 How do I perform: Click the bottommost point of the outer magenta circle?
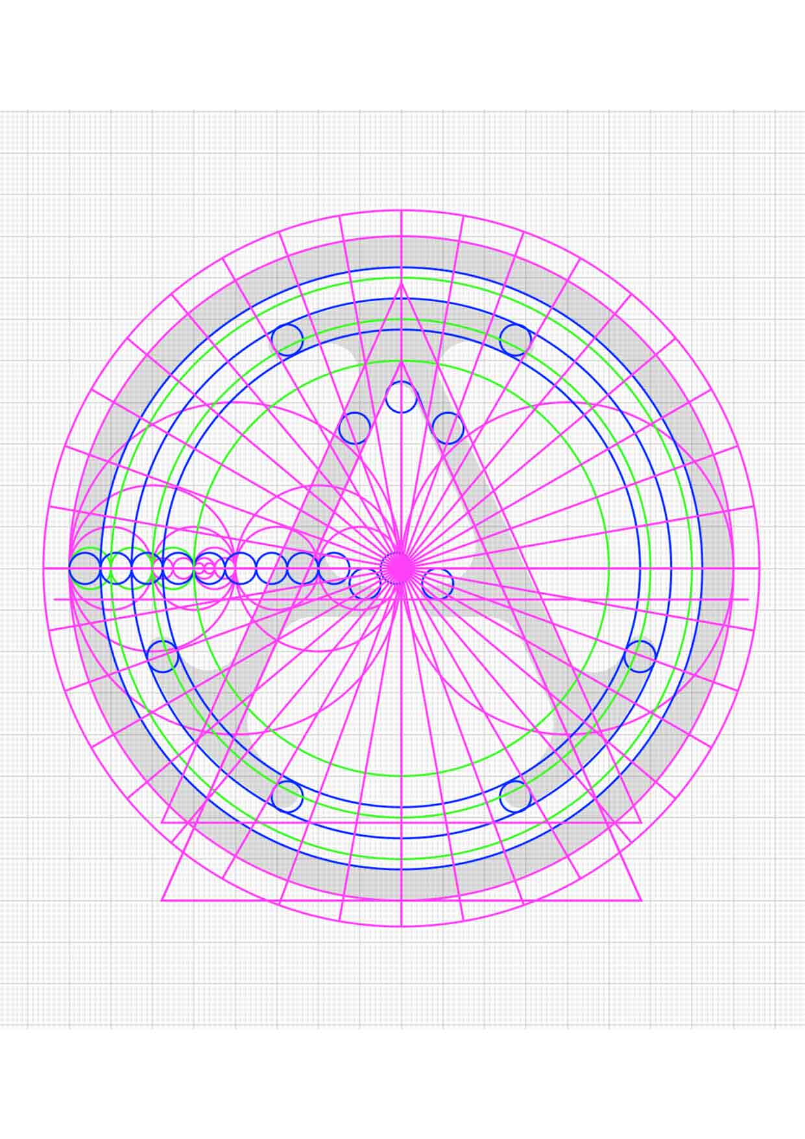(x=401, y=926)
